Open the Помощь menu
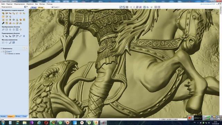 pos(49,4)
